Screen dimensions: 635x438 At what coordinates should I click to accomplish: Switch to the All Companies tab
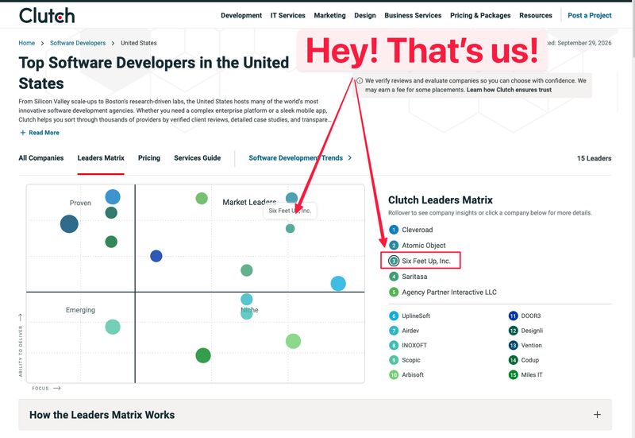coord(41,158)
